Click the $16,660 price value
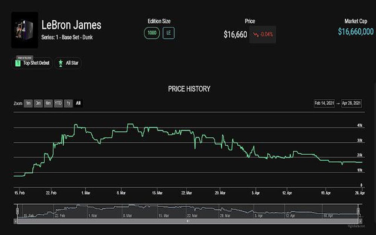The width and height of the screenshot is (376, 235). click(x=235, y=35)
